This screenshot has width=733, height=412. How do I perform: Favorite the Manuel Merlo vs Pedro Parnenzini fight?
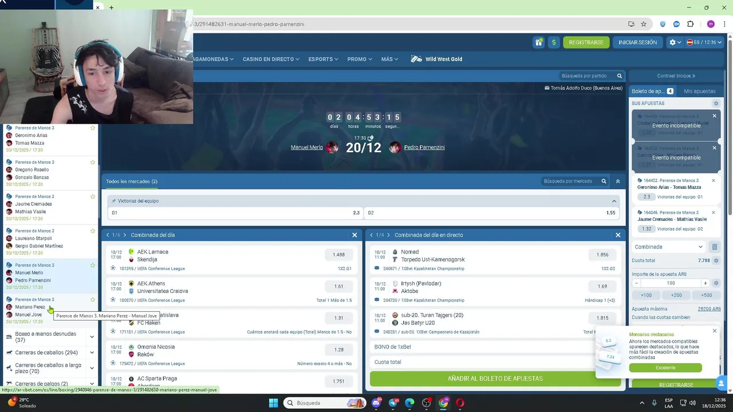point(93,266)
